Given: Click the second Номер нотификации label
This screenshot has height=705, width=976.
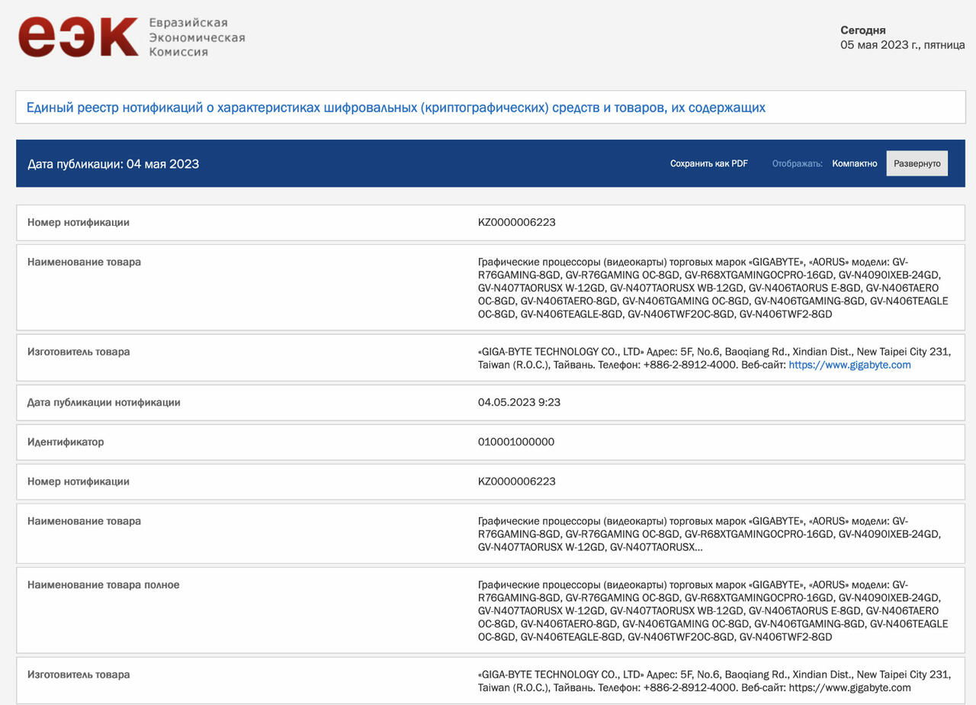Looking at the screenshot, I should pyautogui.click(x=79, y=481).
